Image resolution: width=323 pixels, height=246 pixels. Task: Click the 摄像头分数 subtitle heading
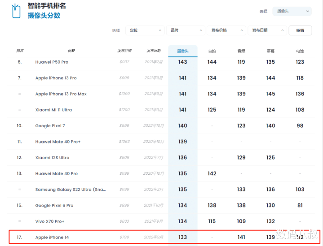point(44,16)
